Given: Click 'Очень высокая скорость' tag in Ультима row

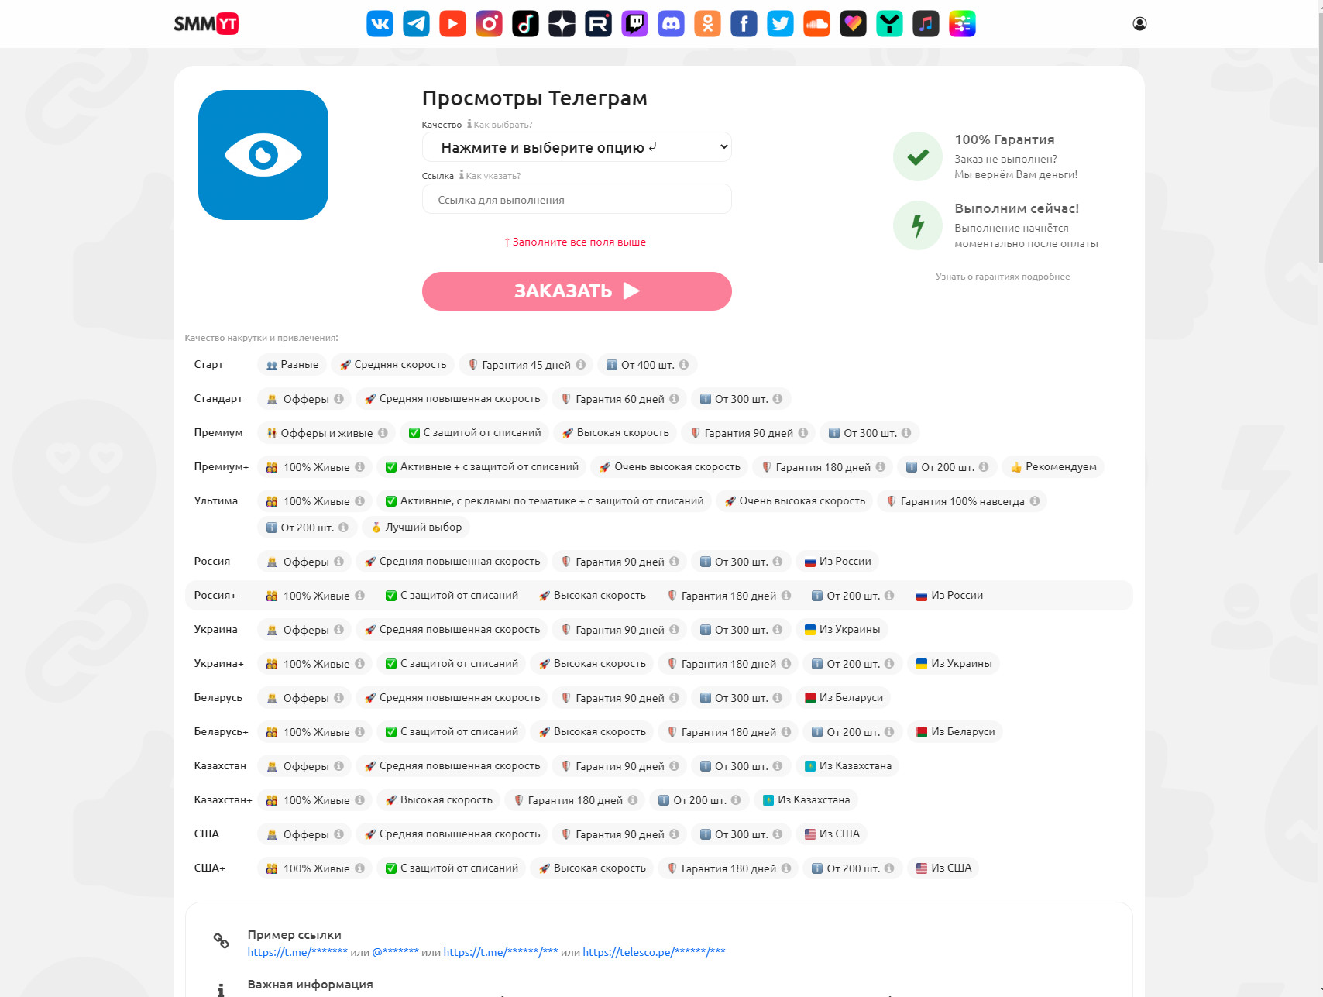Looking at the screenshot, I should 795,501.
